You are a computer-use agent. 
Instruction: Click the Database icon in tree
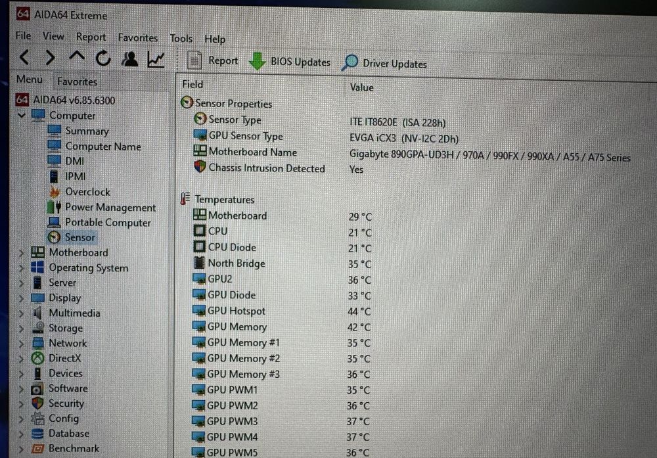37,434
